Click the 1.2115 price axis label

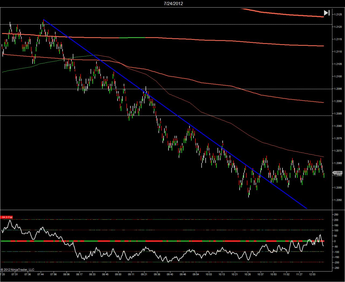point(338,39)
